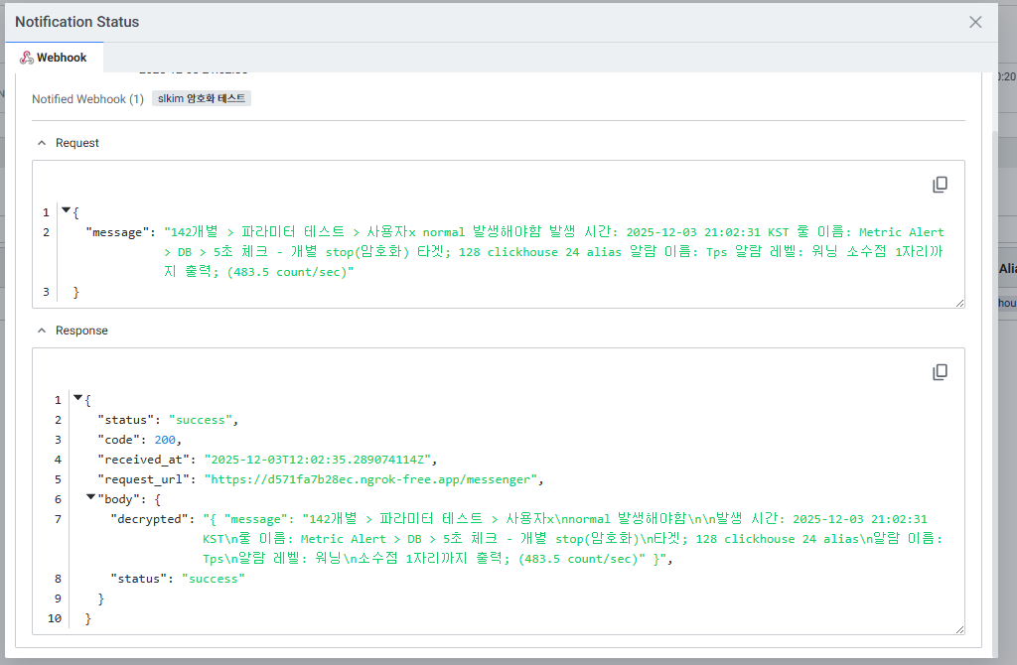Copy the Response JSON to clipboard
The image size is (1017, 665).
940,372
